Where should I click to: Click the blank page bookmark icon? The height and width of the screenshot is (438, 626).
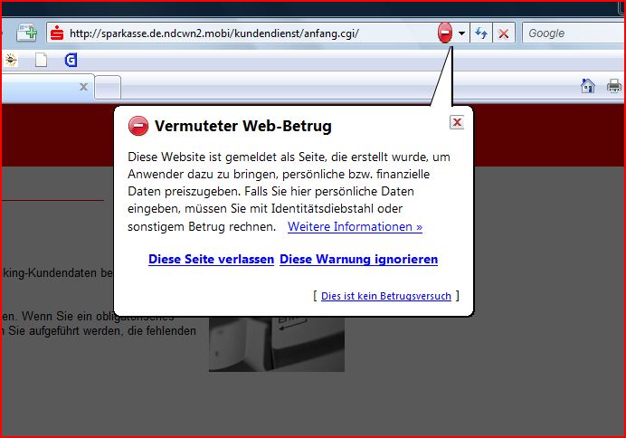[x=41, y=60]
